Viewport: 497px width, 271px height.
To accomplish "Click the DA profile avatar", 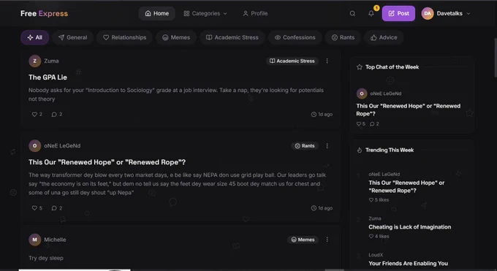I will tap(428, 13).
